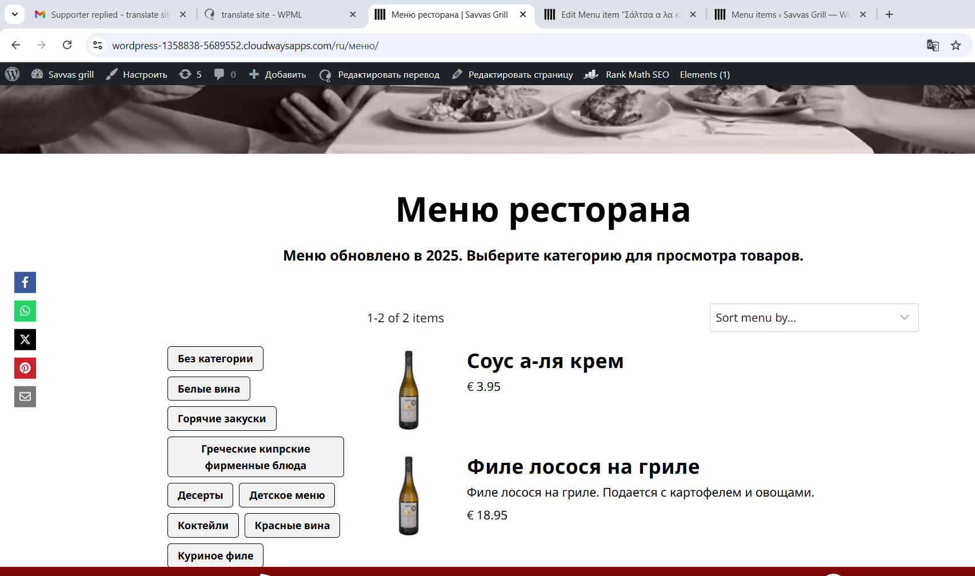Click Редактировать перевод in admin bar
975x576 pixels.
[380, 74]
